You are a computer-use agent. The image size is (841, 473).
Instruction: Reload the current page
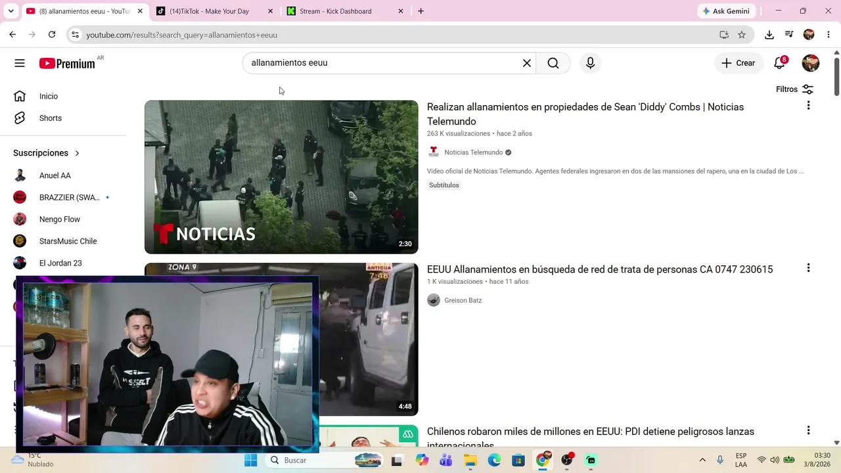[52, 35]
